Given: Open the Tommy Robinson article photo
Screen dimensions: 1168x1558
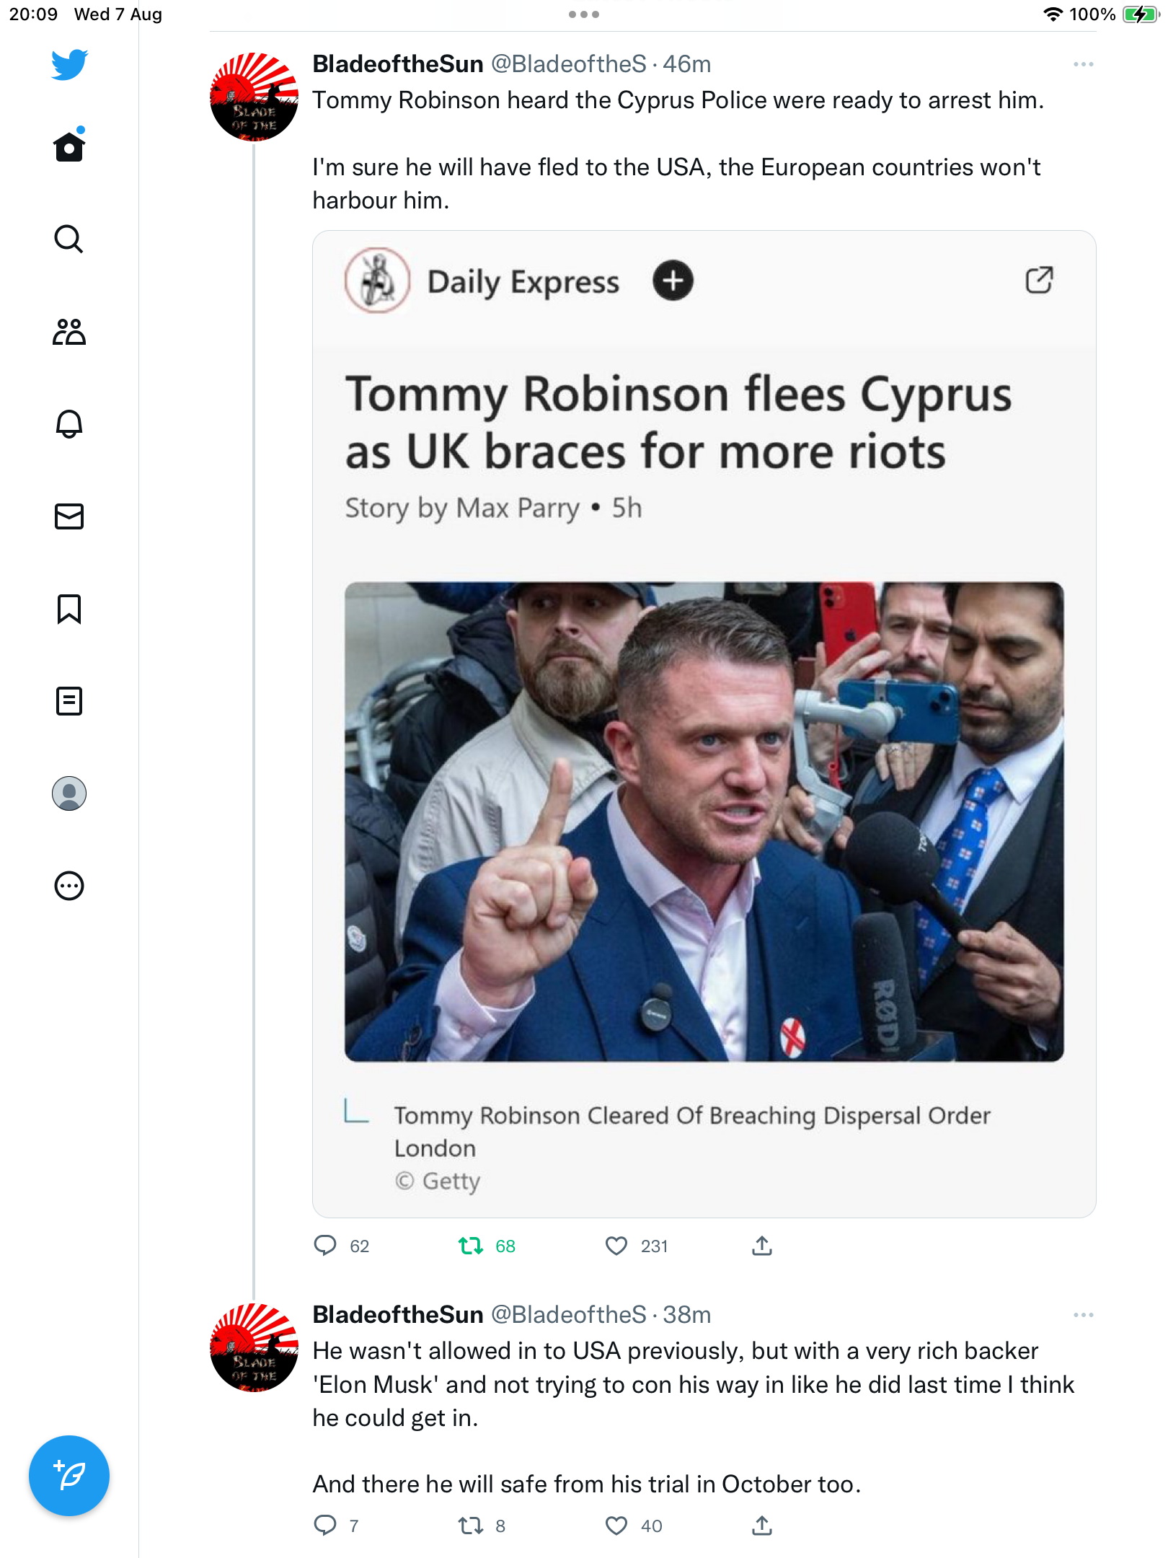Looking at the screenshot, I should 704,822.
